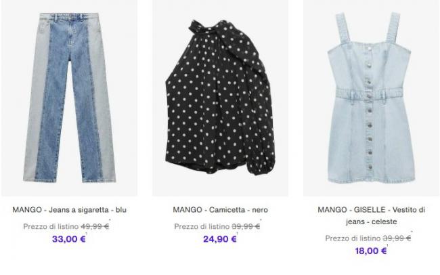This screenshot has height=275, width=440.
Task: Click the crossed-out 39,99 € dress list price
Action: pos(397,238)
